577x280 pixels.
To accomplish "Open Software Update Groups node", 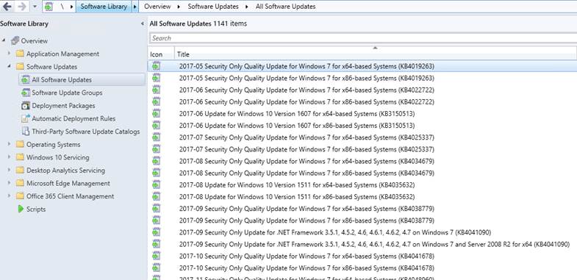I will (67, 93).
